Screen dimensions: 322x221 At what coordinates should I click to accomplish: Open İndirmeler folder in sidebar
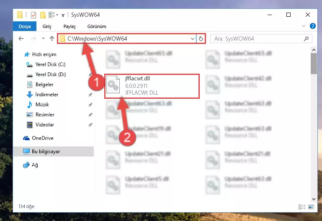47,95
